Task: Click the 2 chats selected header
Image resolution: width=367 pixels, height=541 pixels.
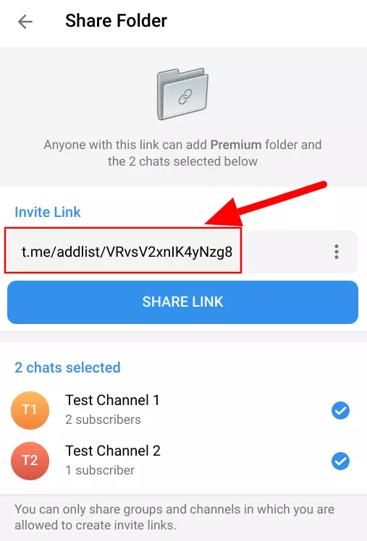Action: coord(67,367)
